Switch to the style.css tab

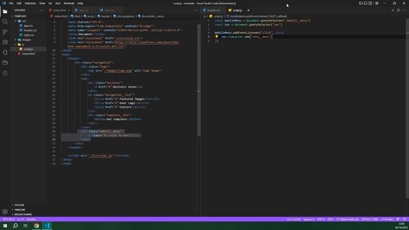(x=109, y=10)
